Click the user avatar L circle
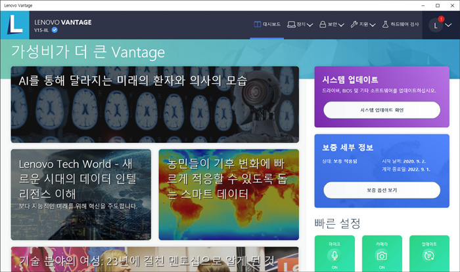 pyautogui.click(x=436, y=26)
